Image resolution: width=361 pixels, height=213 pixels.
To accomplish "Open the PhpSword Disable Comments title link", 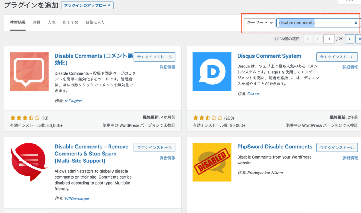I will click(x=275, y=147).
